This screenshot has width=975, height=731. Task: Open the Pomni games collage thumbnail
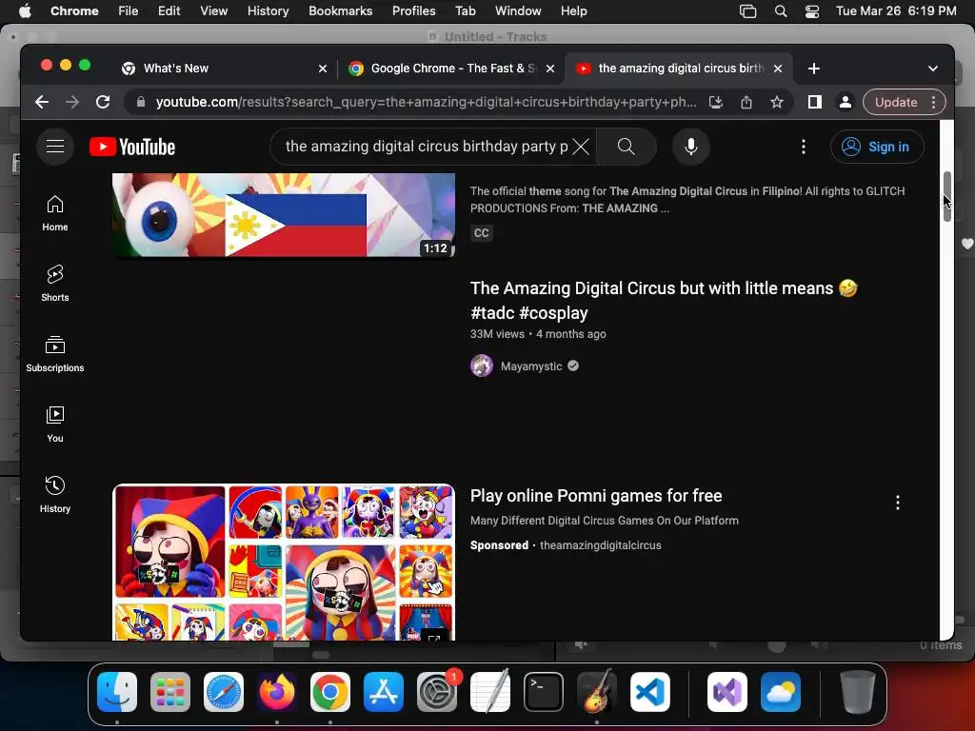coord(284,563)
